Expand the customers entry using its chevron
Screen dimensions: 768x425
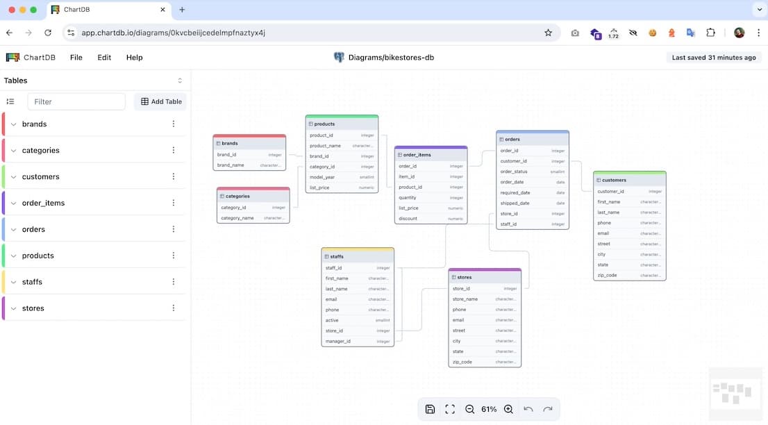[12, 176]
